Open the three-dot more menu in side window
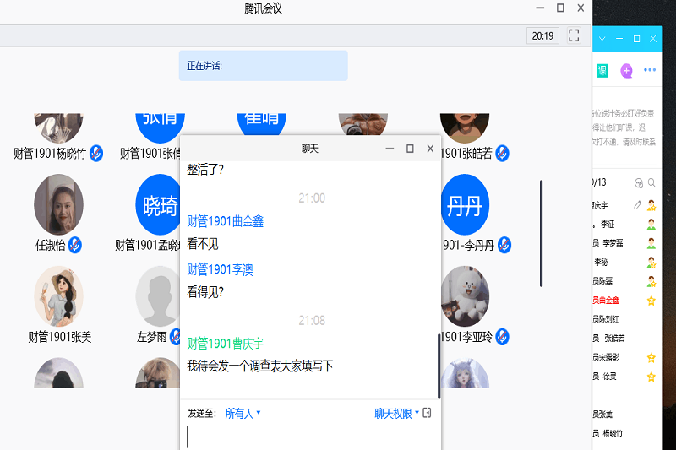This screenshot has width=676, height=450. point(650,70)
